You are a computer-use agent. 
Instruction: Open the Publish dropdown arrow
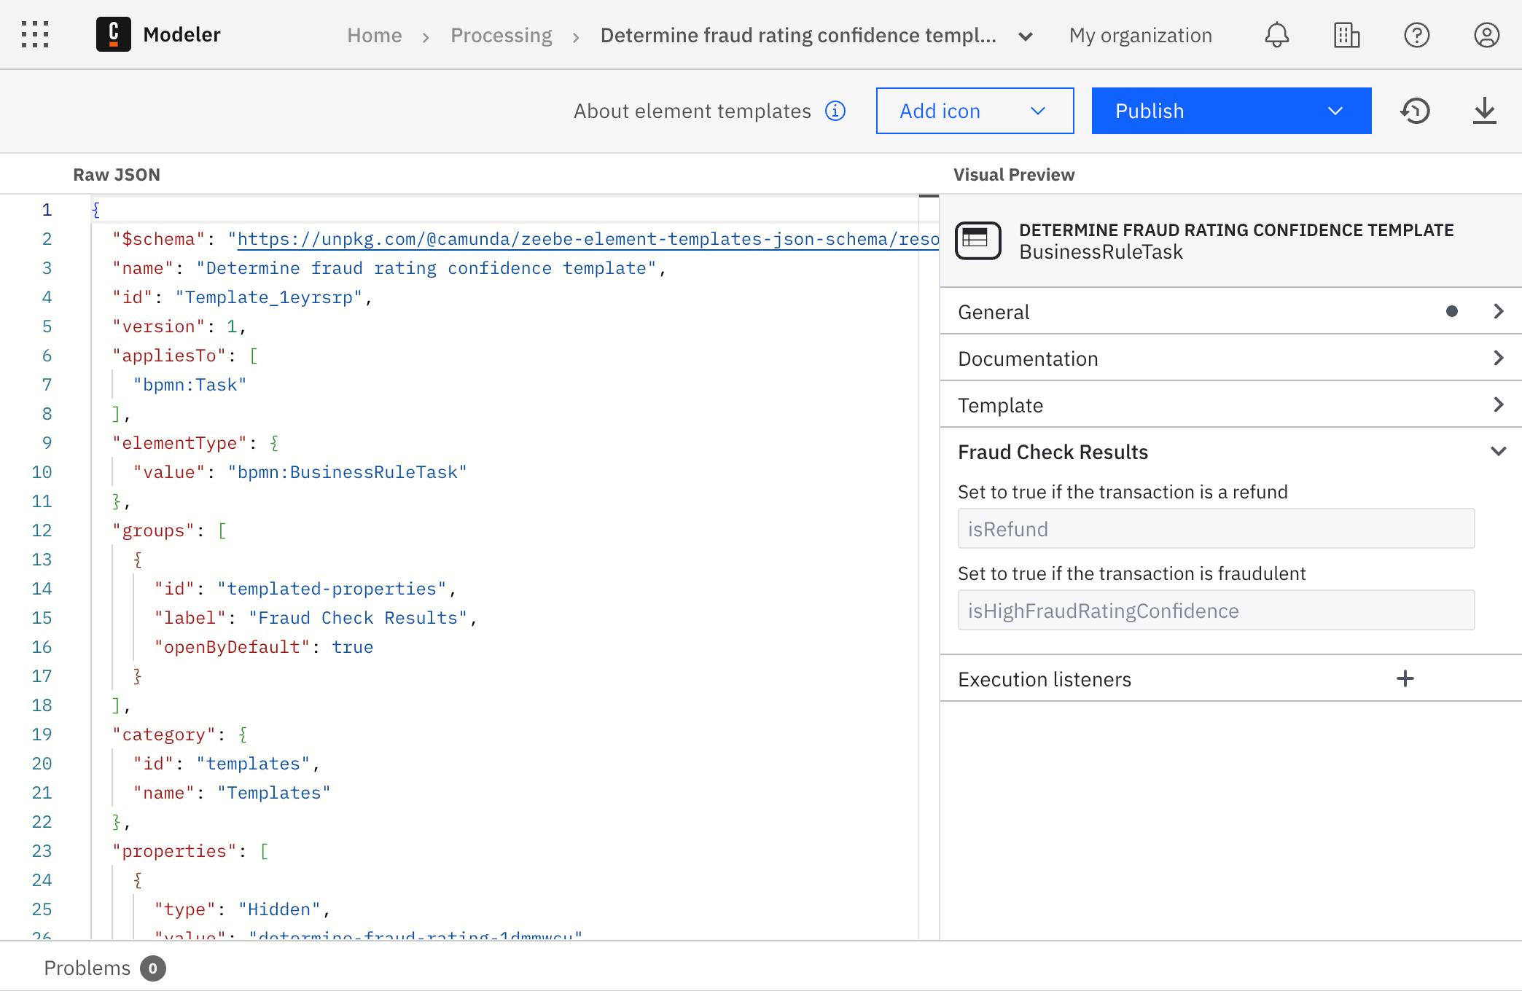click(1335, 111)
